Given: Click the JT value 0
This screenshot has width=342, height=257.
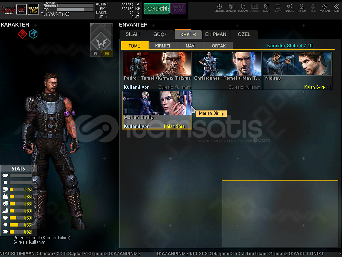Looking at the screenshot, I should tap(132, 17).
